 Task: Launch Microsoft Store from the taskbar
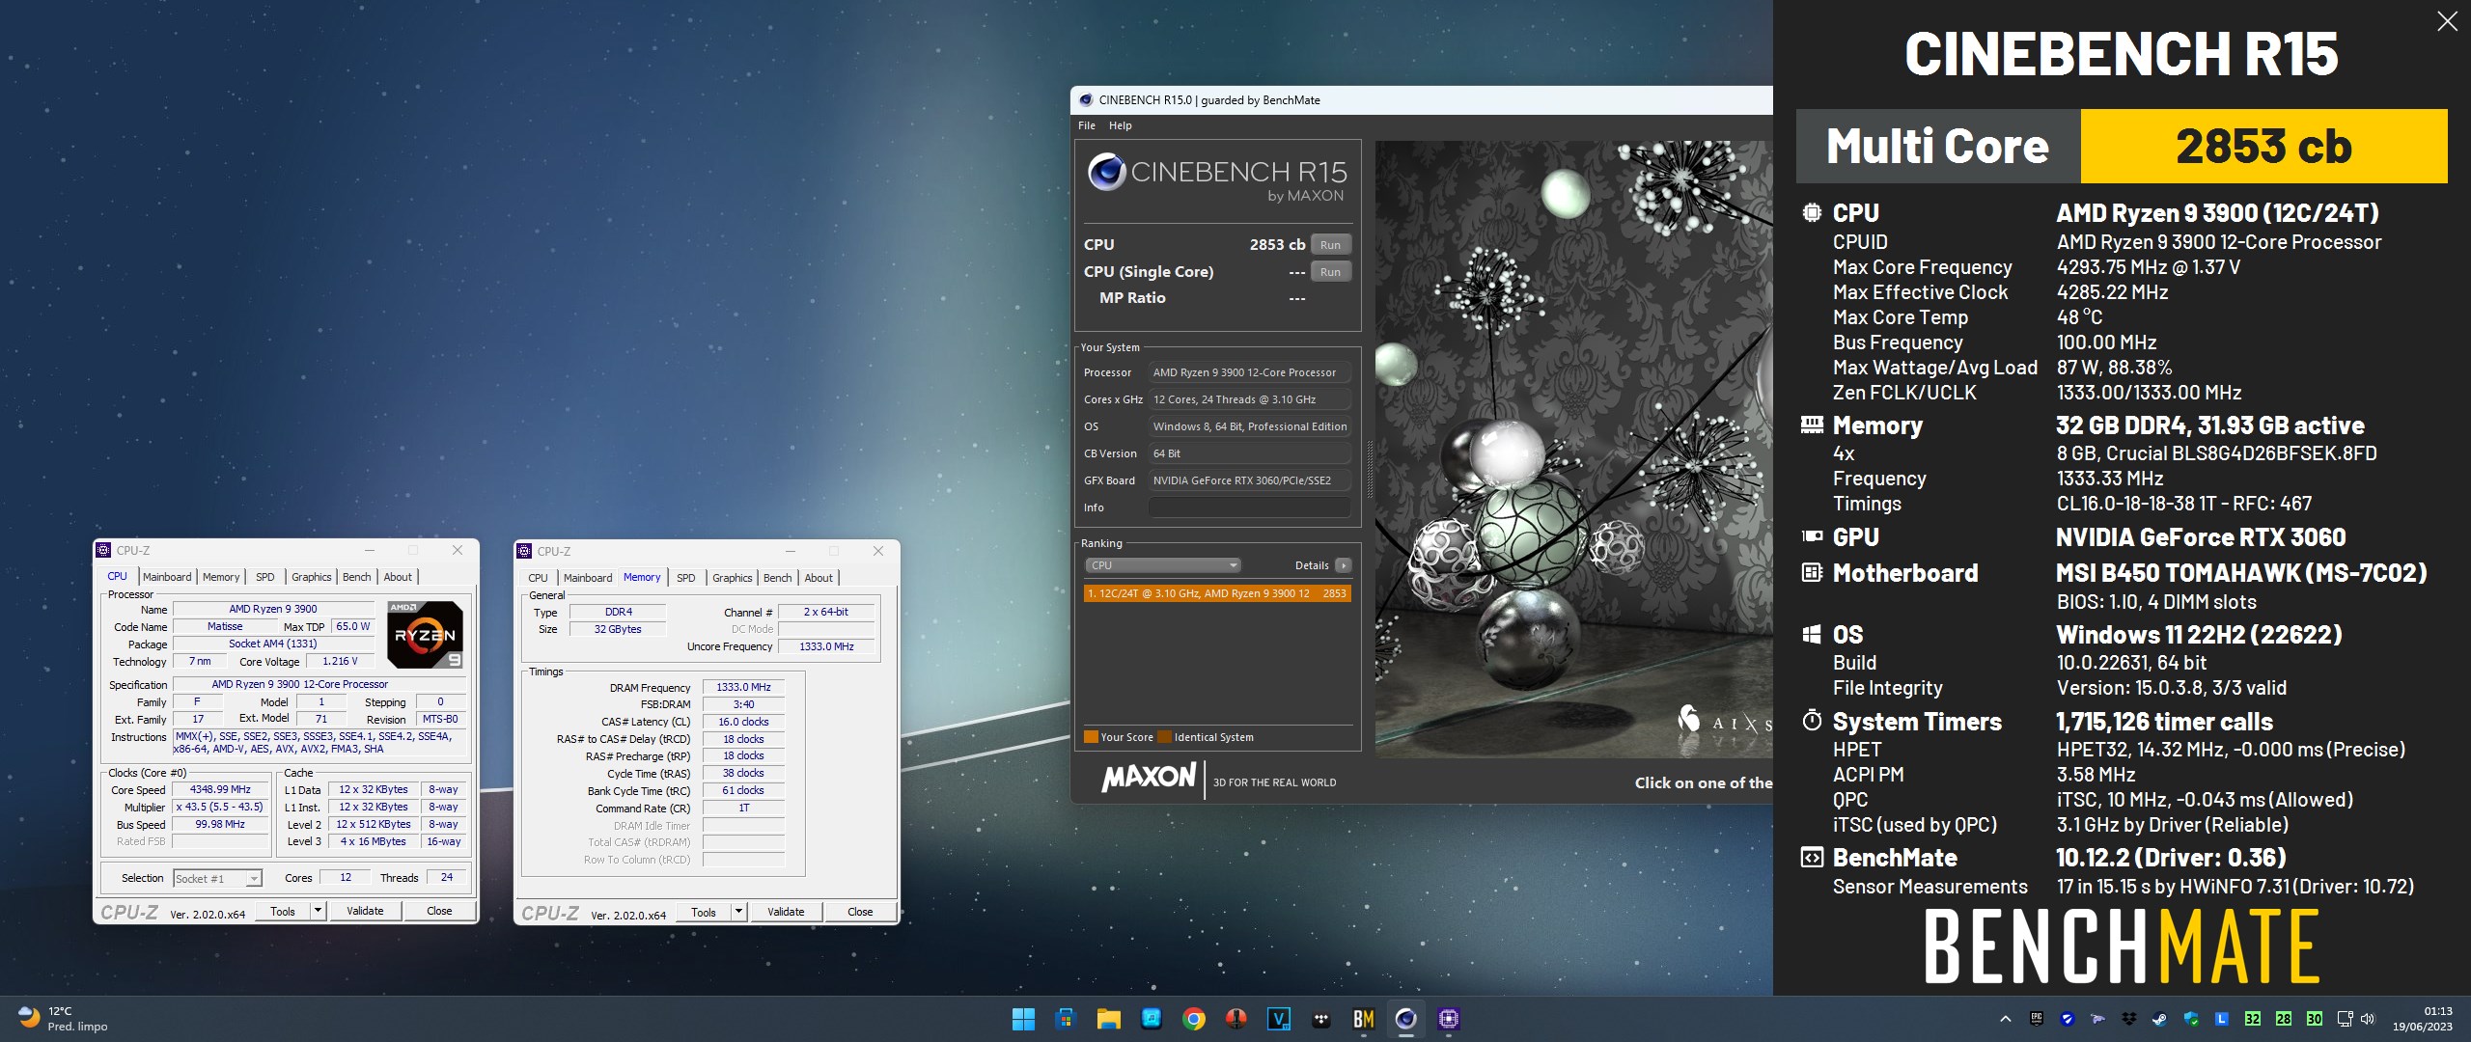1066,1019
